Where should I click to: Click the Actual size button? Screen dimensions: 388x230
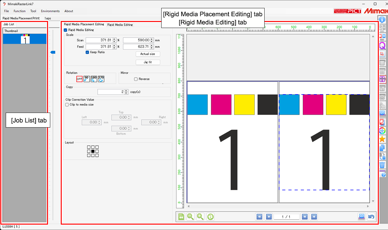click(x=148, y=54)
